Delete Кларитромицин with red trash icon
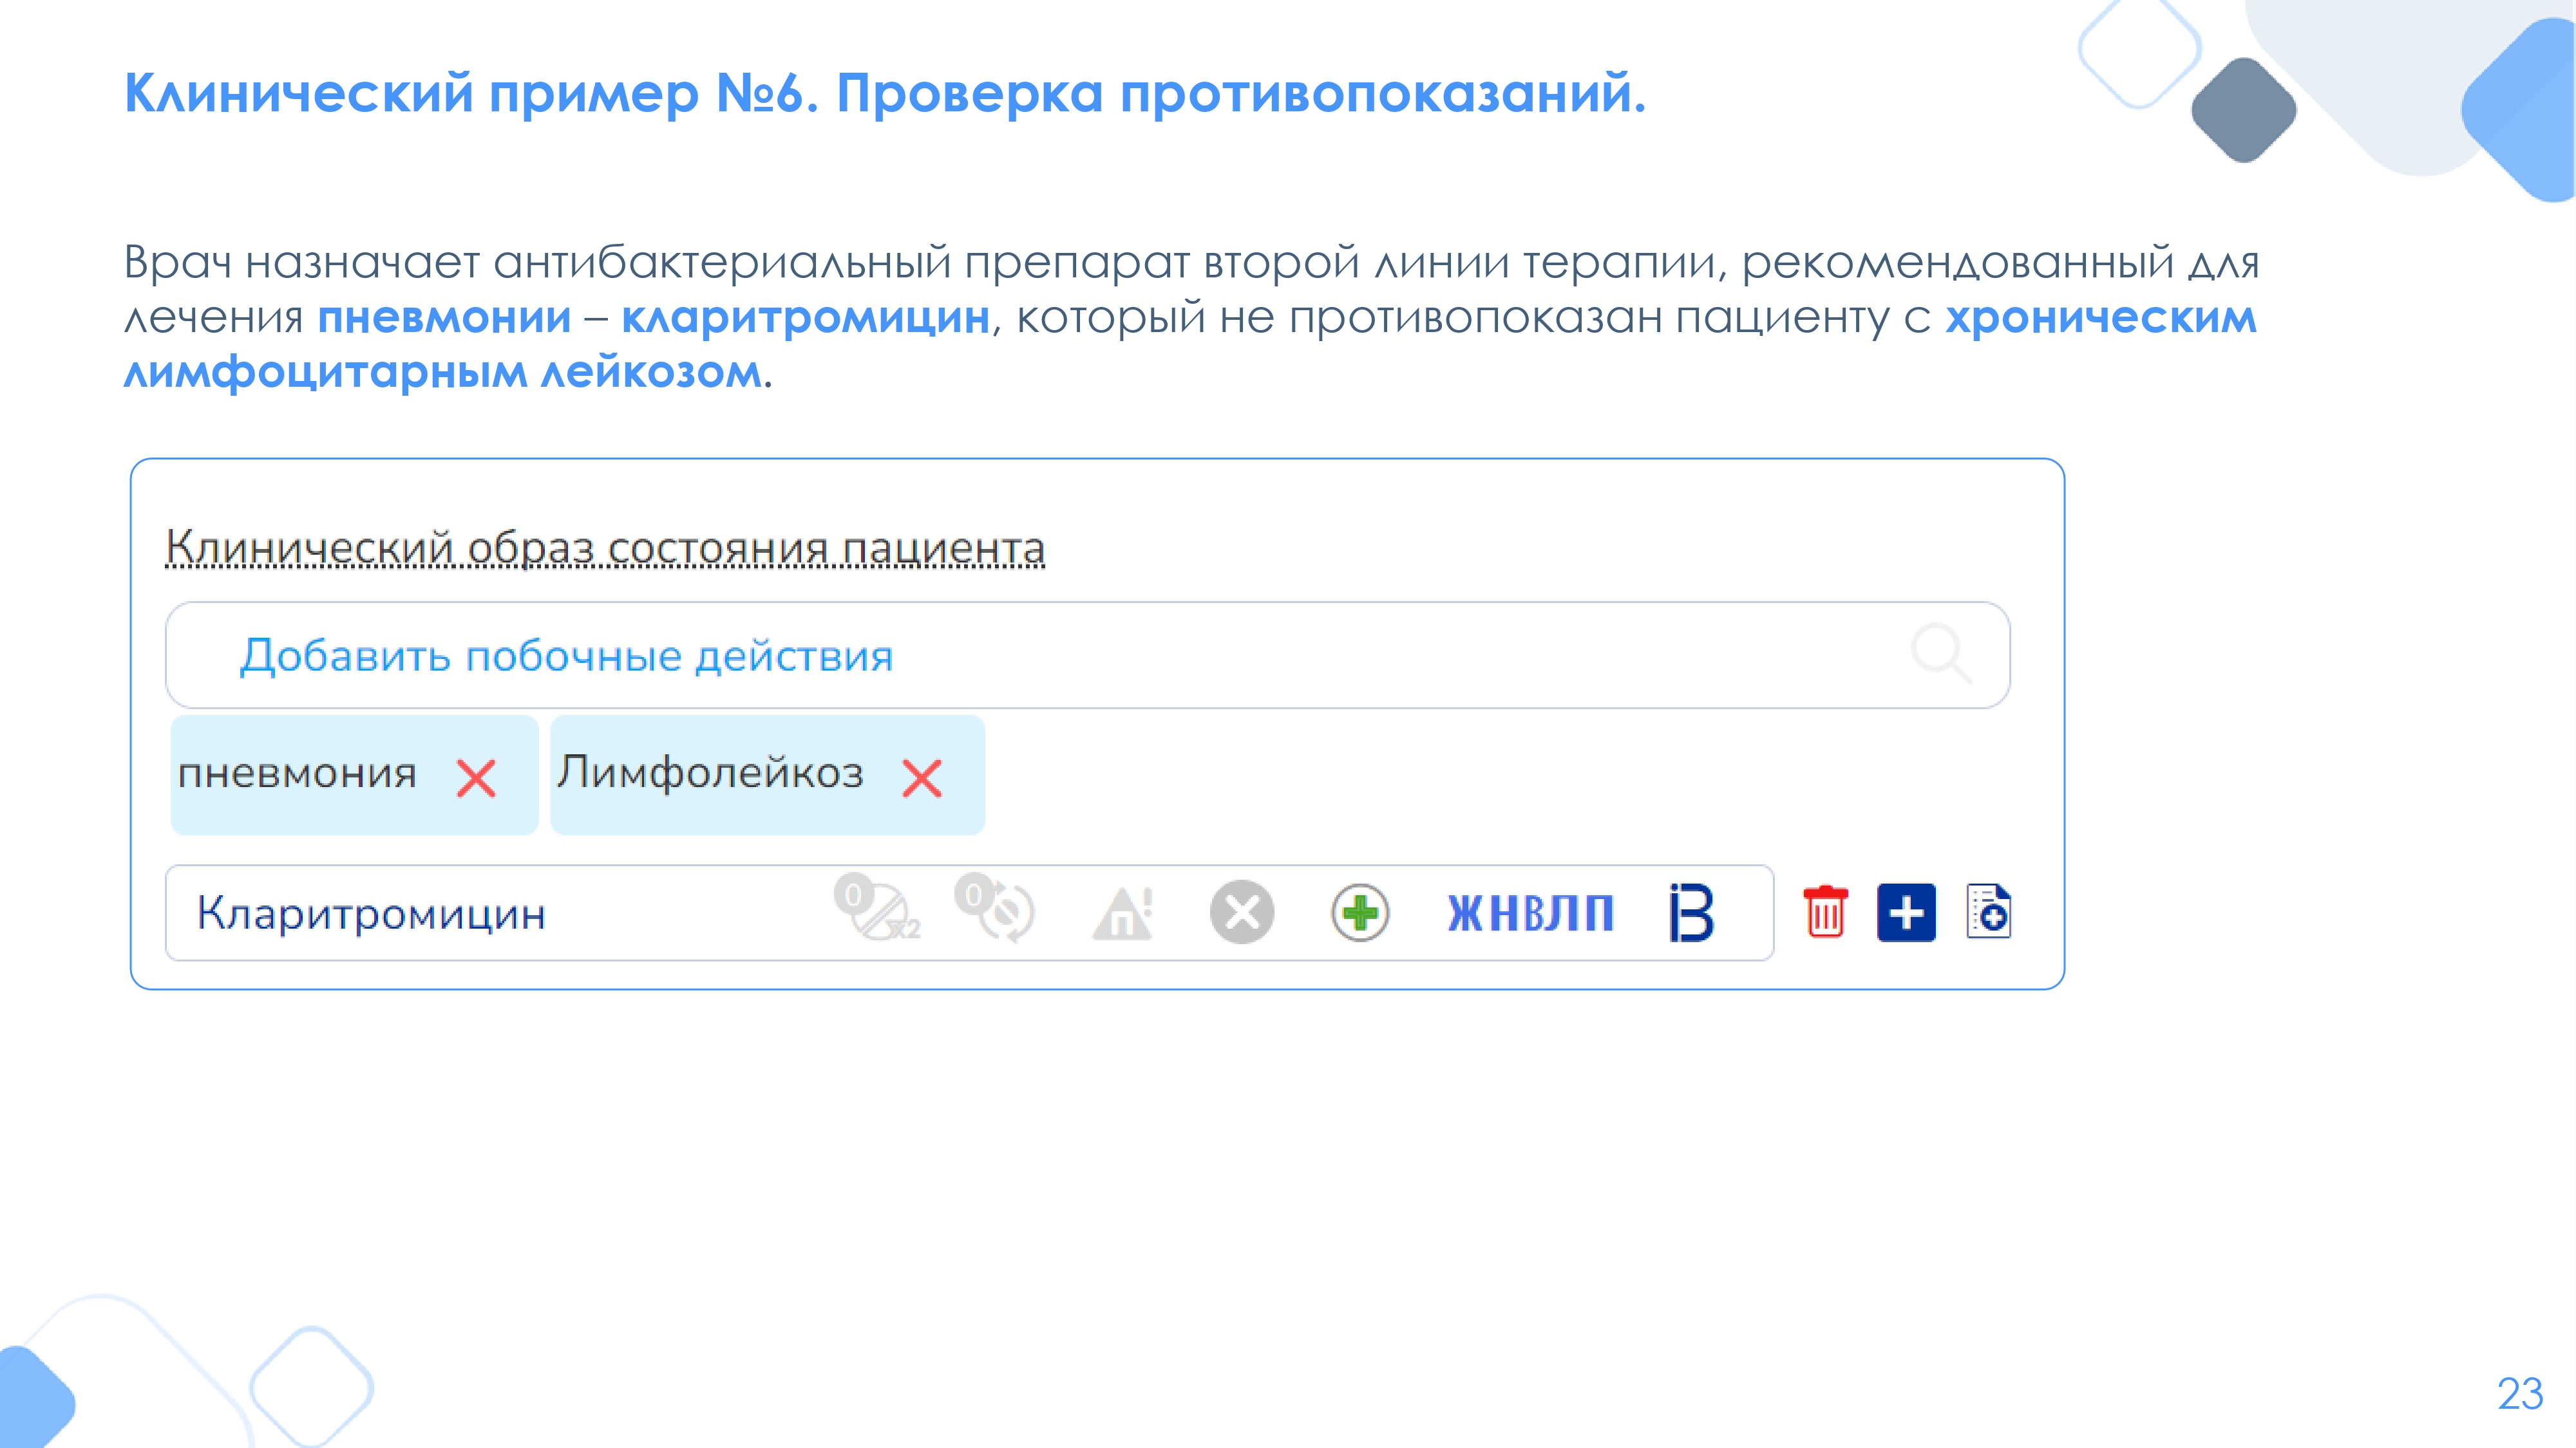This screenshot has width=2576, height=1448. pyautogui.click(x=1825, y=911)
